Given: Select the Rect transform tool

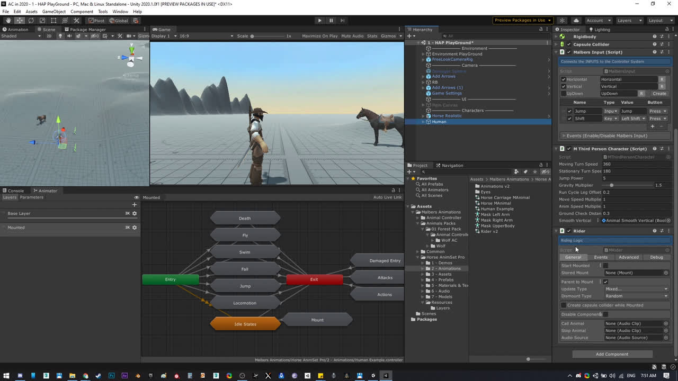Looking at the screenshot, I should coord(53,21).
